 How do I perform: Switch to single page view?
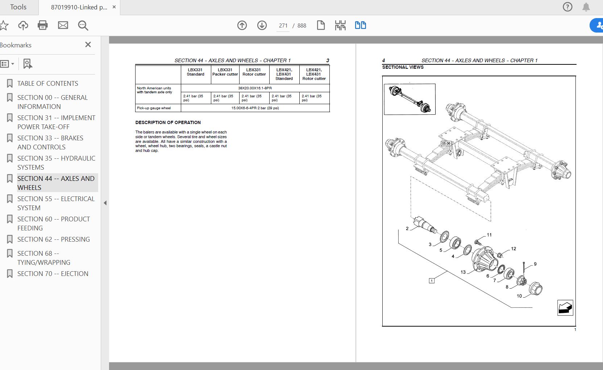tap(321, 25)
